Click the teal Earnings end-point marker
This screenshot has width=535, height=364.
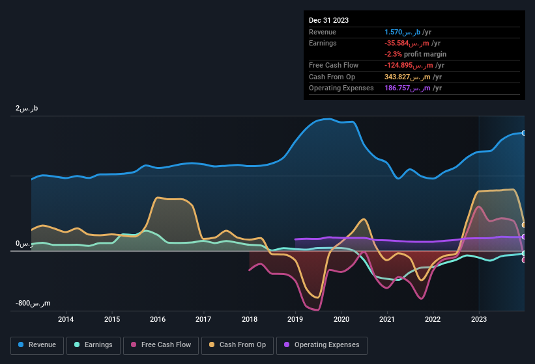(524, 253)
